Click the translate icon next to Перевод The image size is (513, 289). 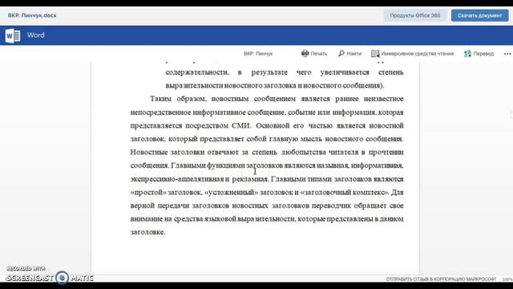click(467, 54)
